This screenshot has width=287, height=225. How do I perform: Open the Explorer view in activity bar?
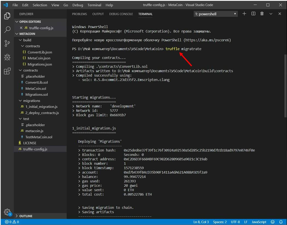7,16
